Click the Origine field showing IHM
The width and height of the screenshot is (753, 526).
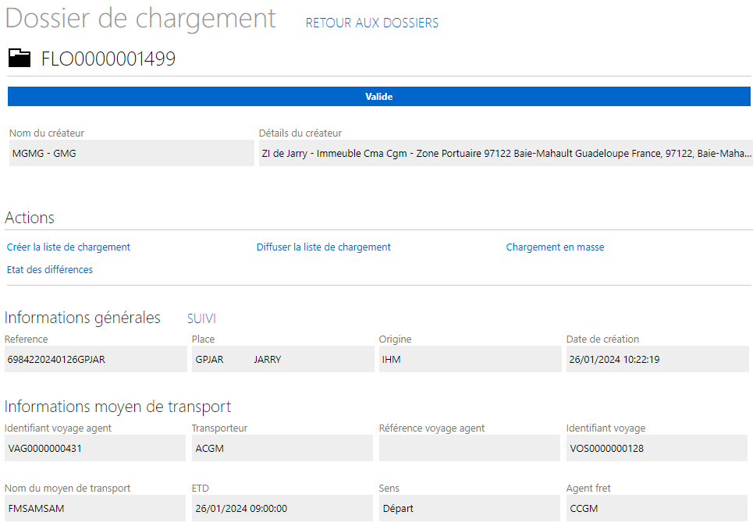(471, 359)
